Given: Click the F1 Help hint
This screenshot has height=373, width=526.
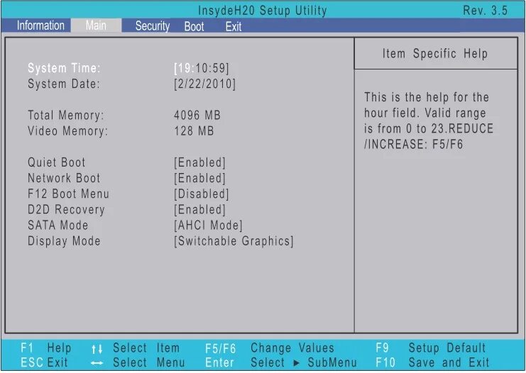Looking at the screenshot, I should [x=45, y=348].
